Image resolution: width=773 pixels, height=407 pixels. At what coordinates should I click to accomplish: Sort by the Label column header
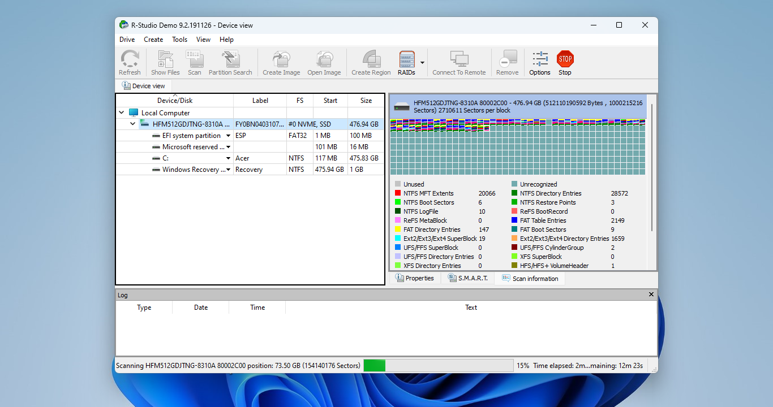pyautogui.click(x=260, y=101)
